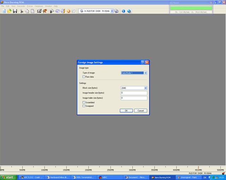Viewport: 226px width, 180px height.
Task: Click the Choose Recorder icon beside drive list
Action: (116, 11)
